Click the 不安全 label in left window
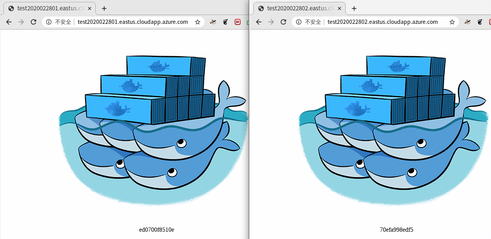The width and height of the screenshot is (491, 239). [x=63, y=22]
